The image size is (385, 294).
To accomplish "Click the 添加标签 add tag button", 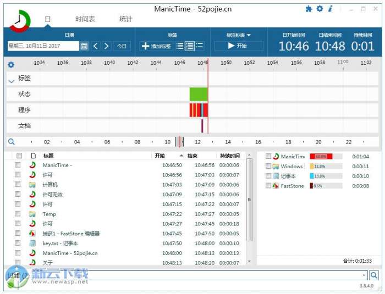I will click(x=156, y=46).
